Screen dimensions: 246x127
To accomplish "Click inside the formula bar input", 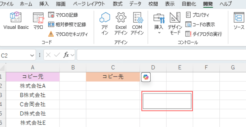I will pos(161,55).
